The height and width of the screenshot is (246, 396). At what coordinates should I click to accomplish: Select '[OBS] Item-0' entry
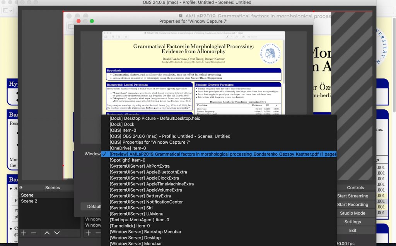click(219, 131)
